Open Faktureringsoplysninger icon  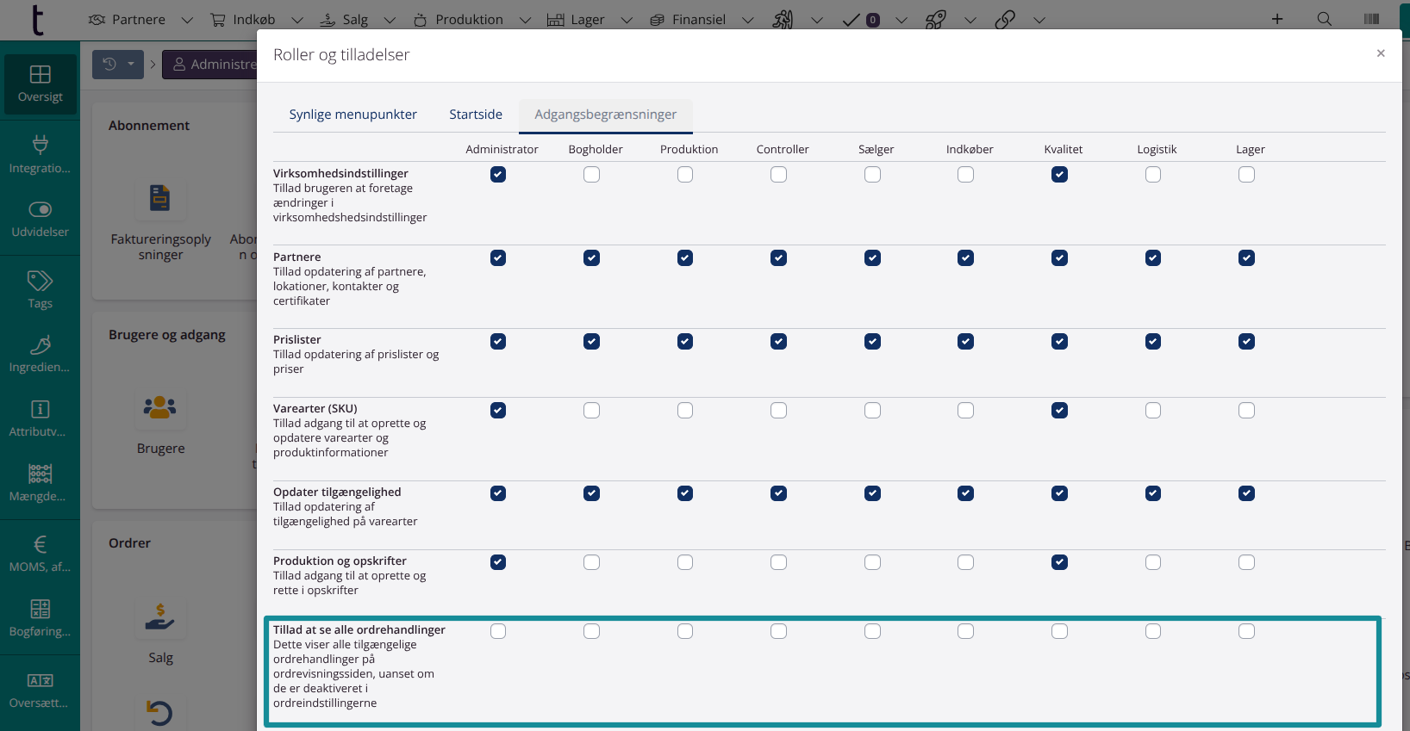tap(160, 198)
